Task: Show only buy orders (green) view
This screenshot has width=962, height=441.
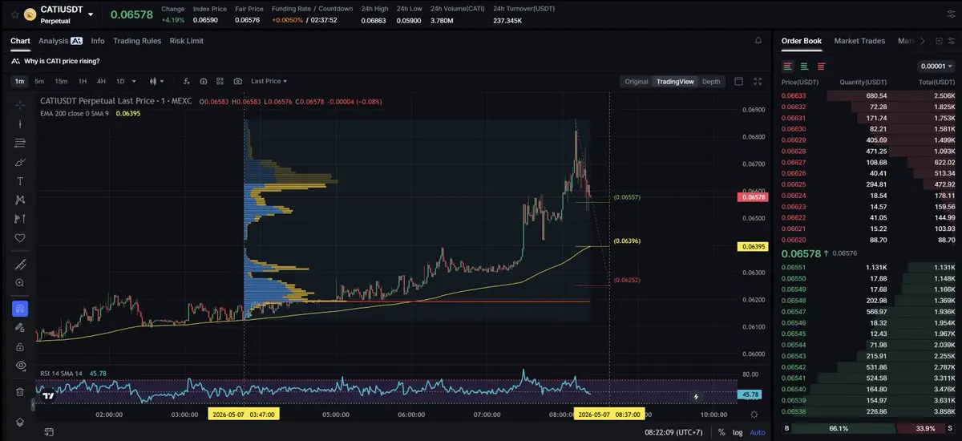Action: 804,66
